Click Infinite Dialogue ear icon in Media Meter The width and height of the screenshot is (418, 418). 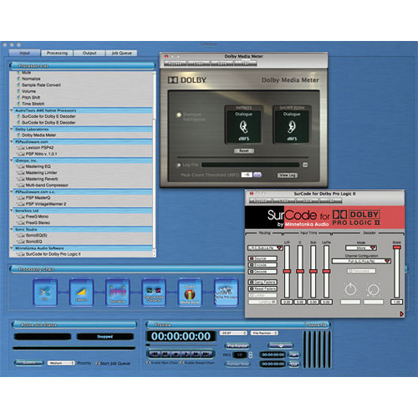[x=243, y=127]
